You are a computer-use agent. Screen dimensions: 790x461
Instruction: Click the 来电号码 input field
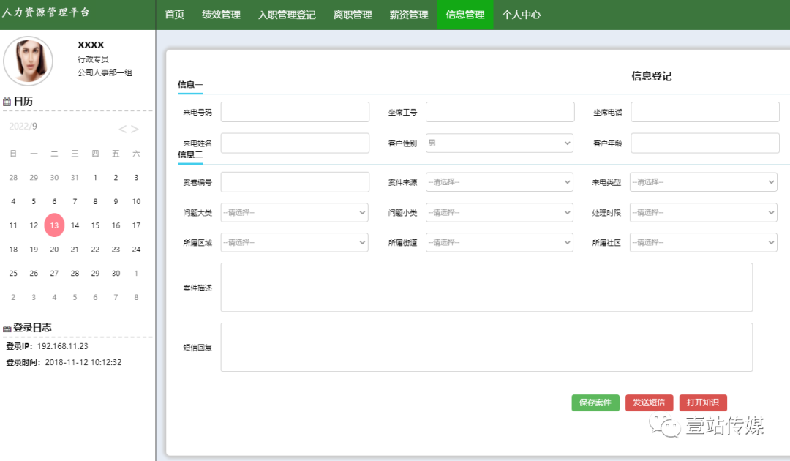pyautogui.click(x=294, y=111)
